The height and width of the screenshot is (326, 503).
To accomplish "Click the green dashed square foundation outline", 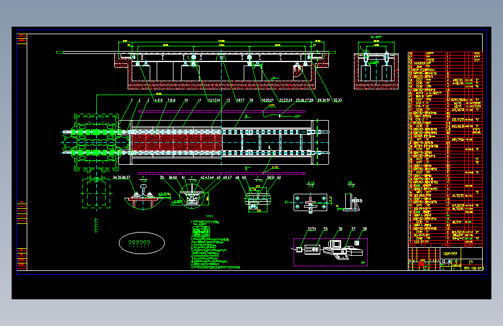I will pyautogui.click(x=96, y=194).
